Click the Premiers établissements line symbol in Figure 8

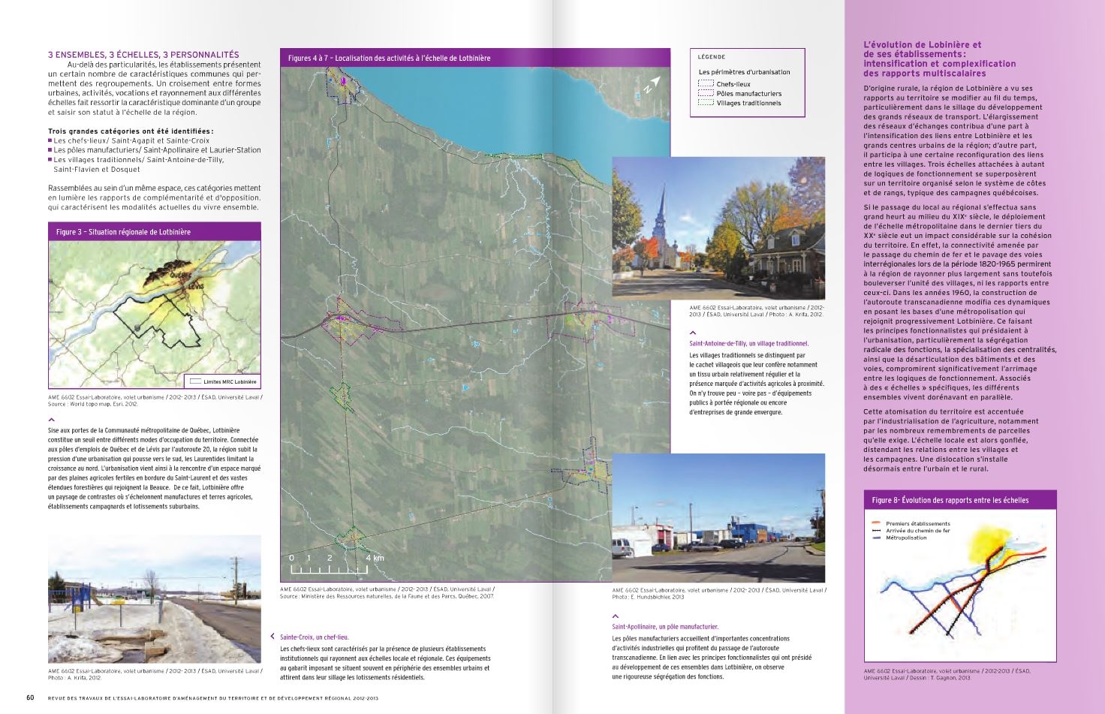(x=876, y=523)
